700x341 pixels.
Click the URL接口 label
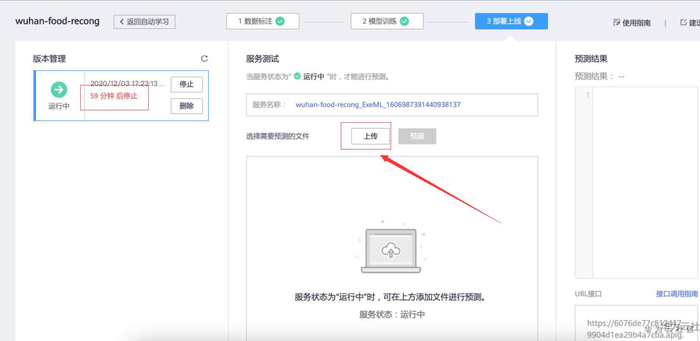(588, 294)
